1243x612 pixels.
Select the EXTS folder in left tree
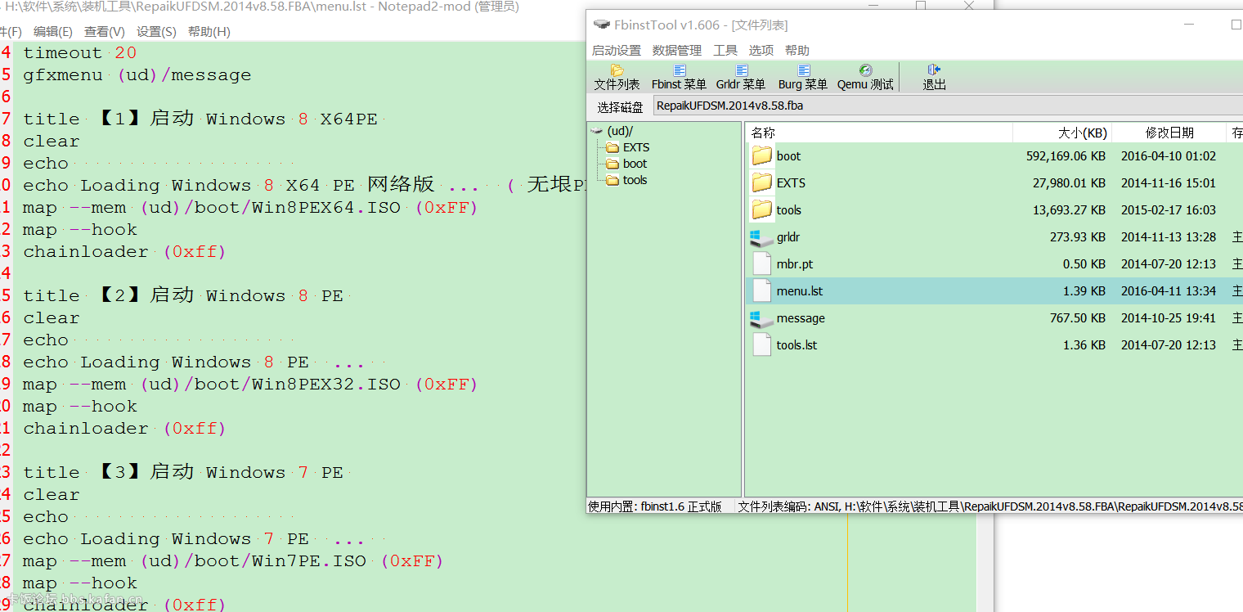click(x=635, y=147)
